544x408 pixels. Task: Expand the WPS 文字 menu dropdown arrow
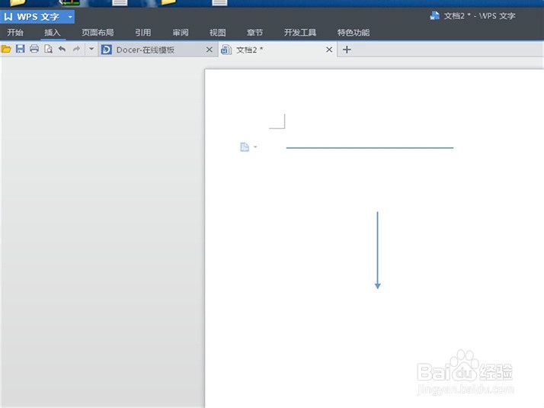[x=70, y=17]
